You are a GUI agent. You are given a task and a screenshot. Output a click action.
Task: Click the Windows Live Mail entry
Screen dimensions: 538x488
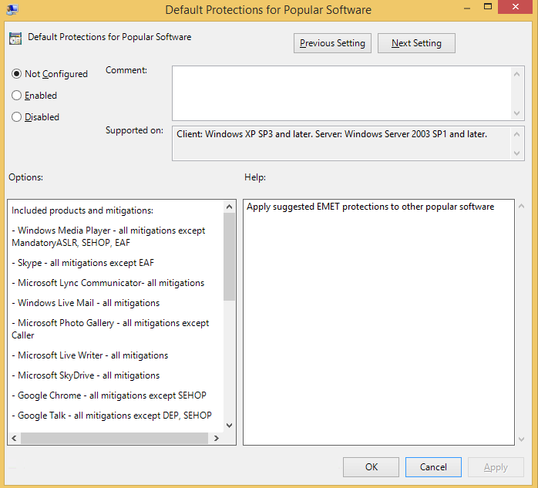86,303
